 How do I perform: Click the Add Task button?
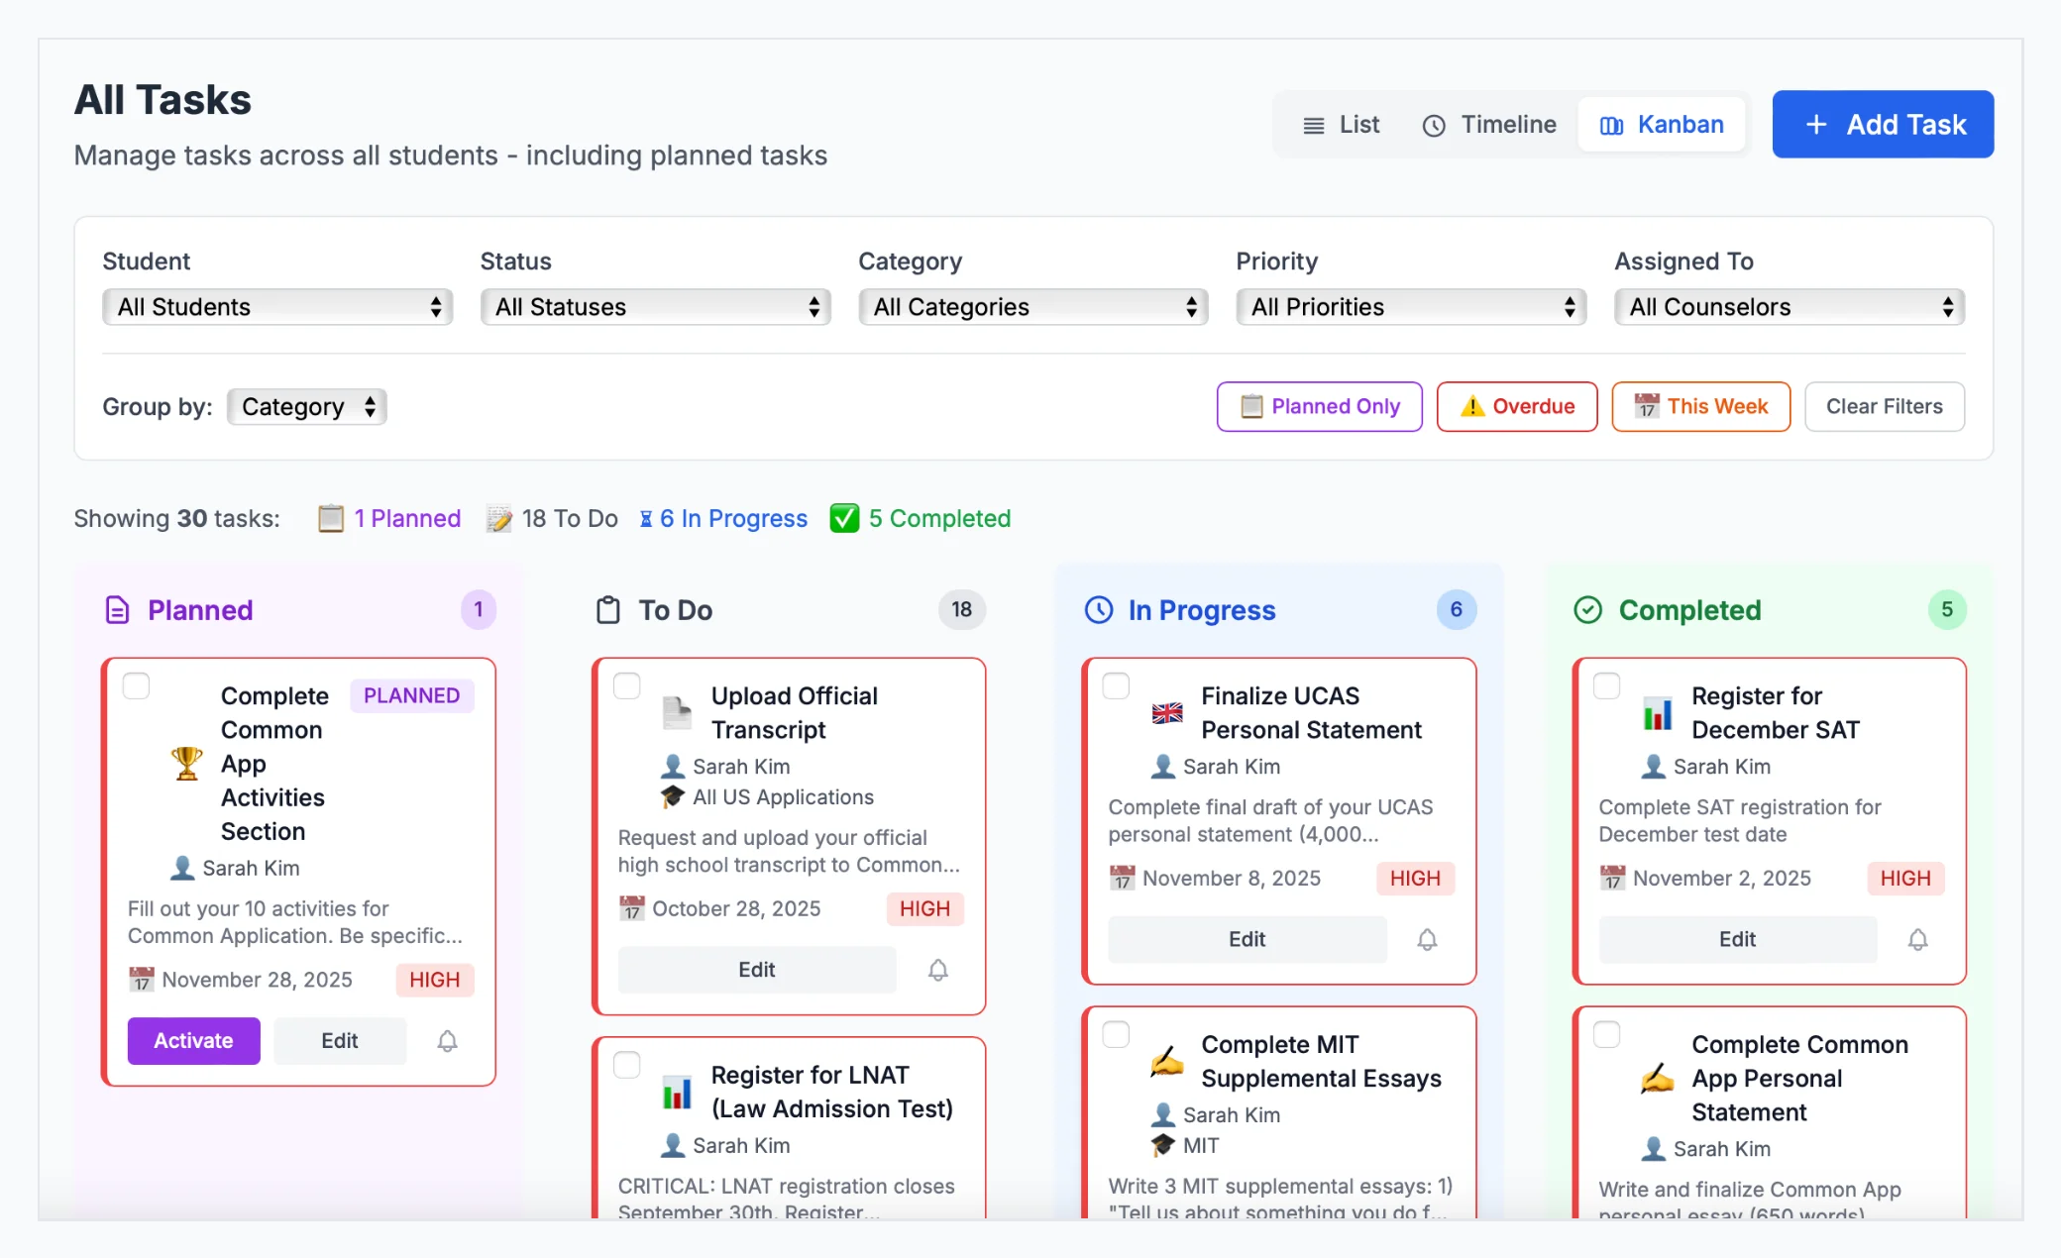tap(1882, 124)
